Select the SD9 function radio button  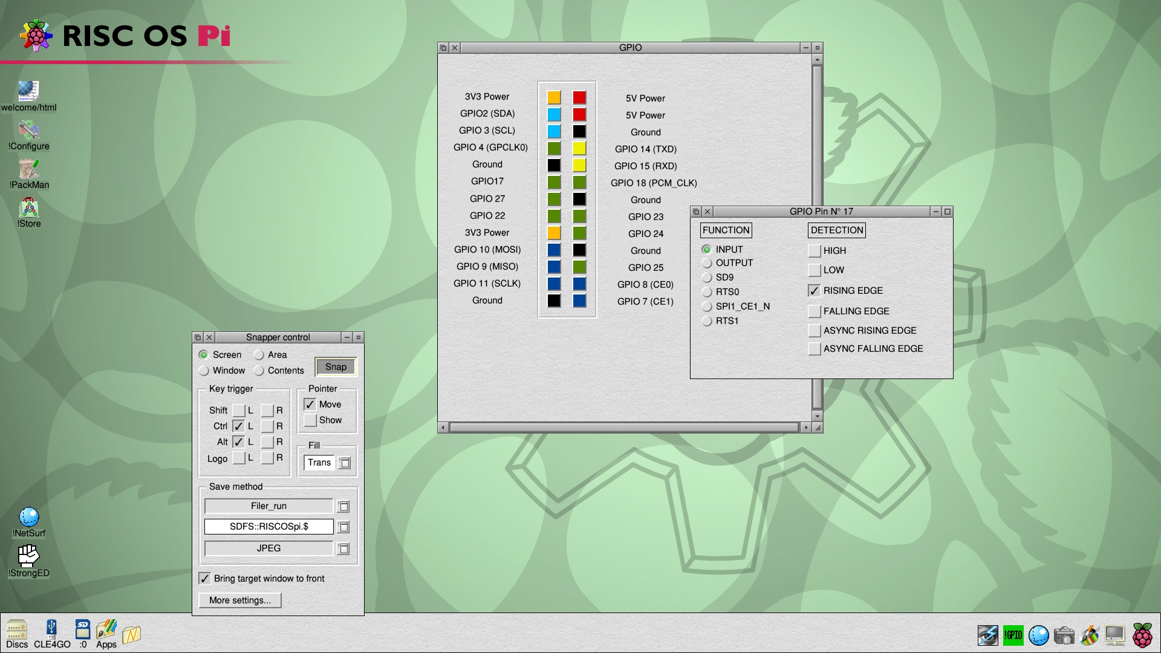click(x=706, y=278)
